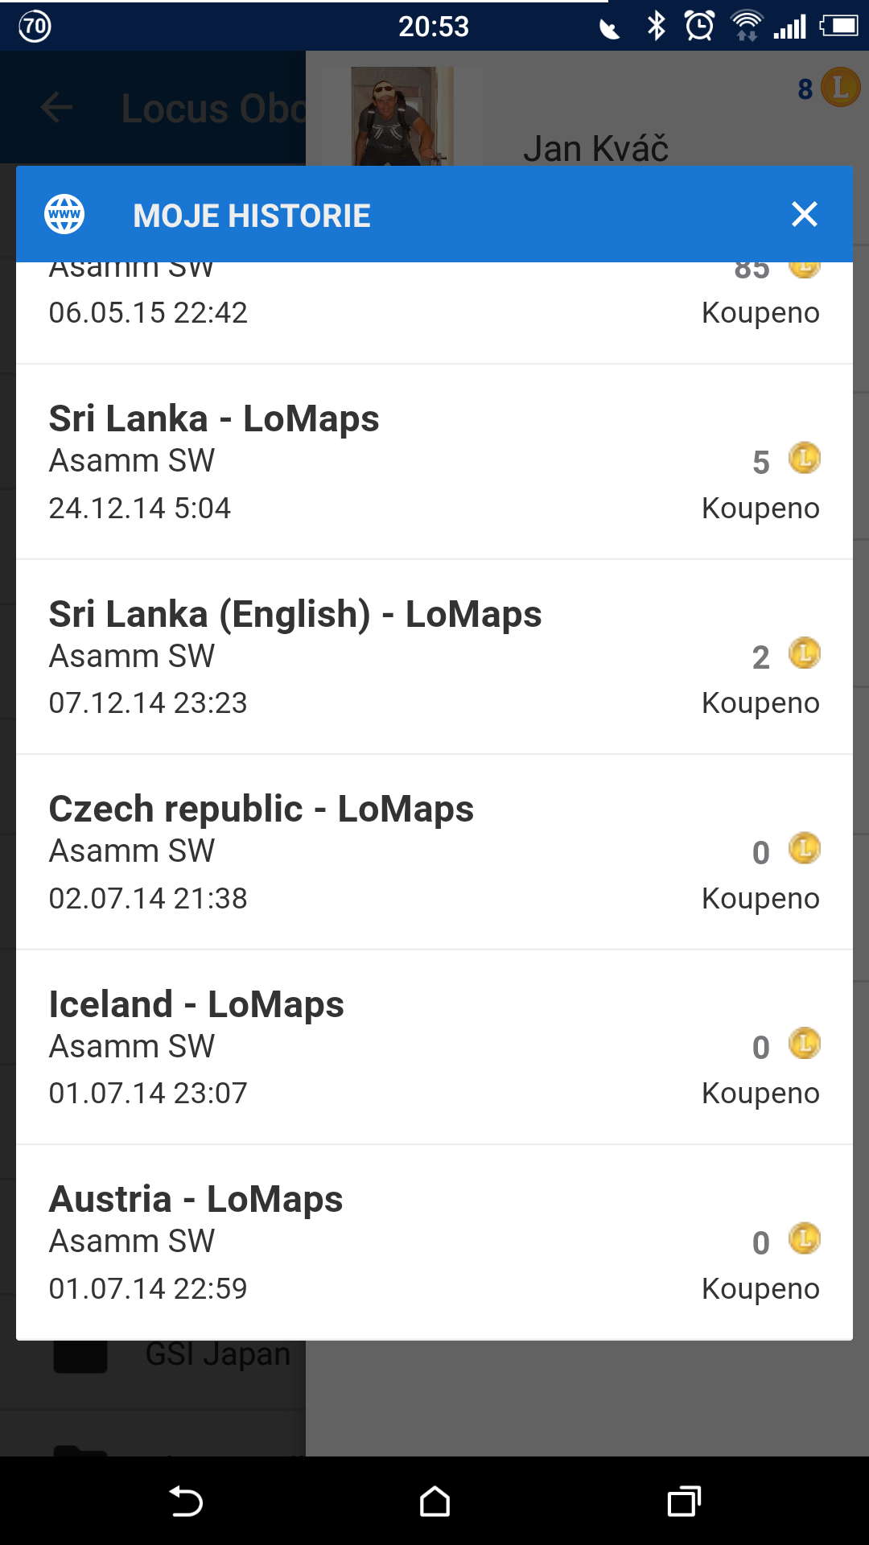Tap Koupeno status on Austria row

(760, 1289)
